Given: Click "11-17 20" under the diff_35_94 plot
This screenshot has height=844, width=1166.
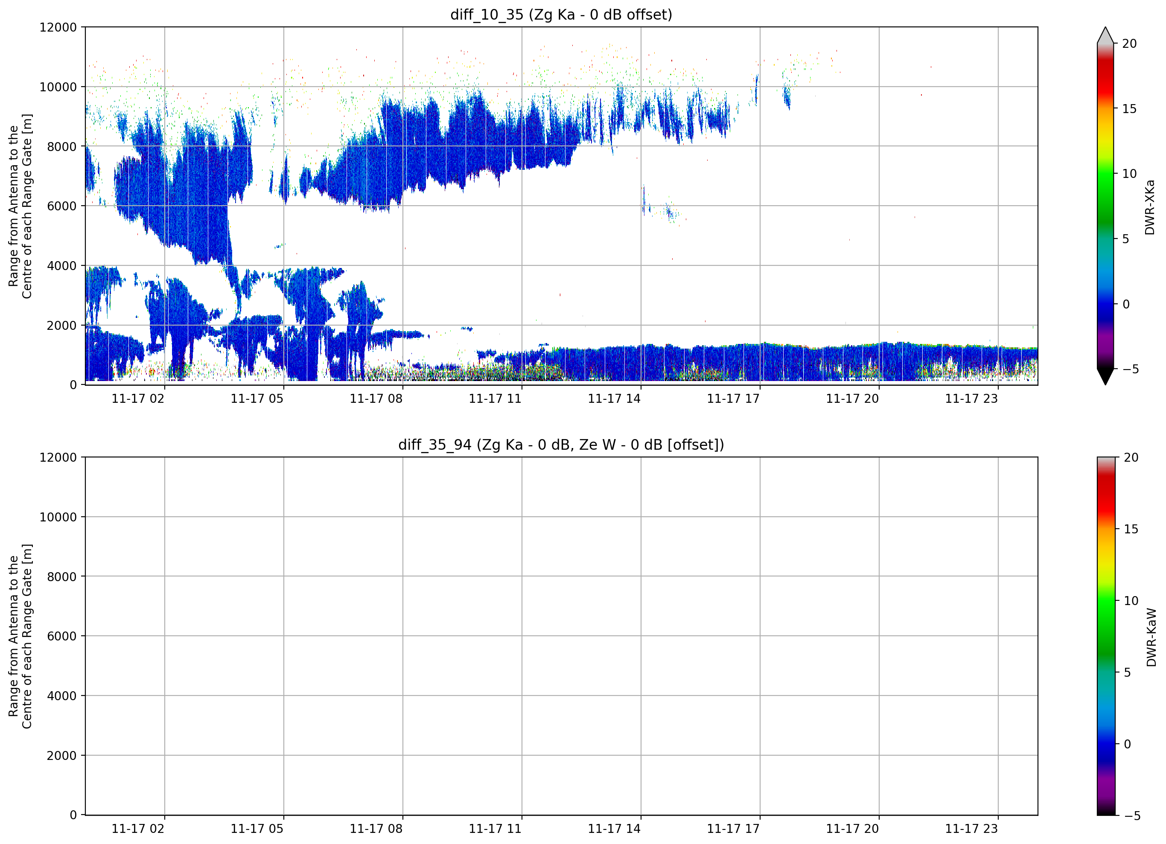Looking at the screenshot, I should coord(852,829).
